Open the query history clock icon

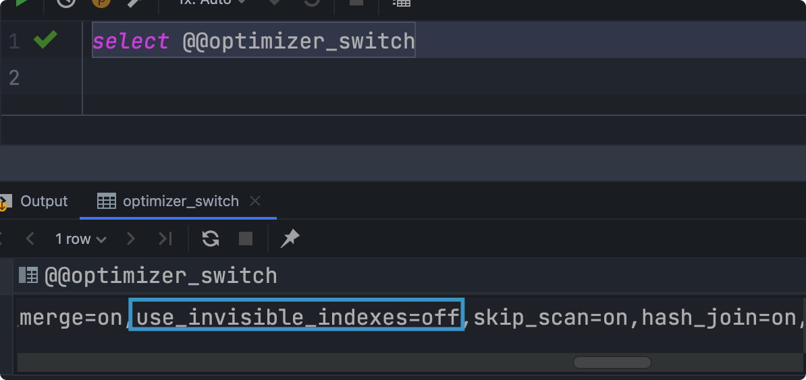coord(65,3)
